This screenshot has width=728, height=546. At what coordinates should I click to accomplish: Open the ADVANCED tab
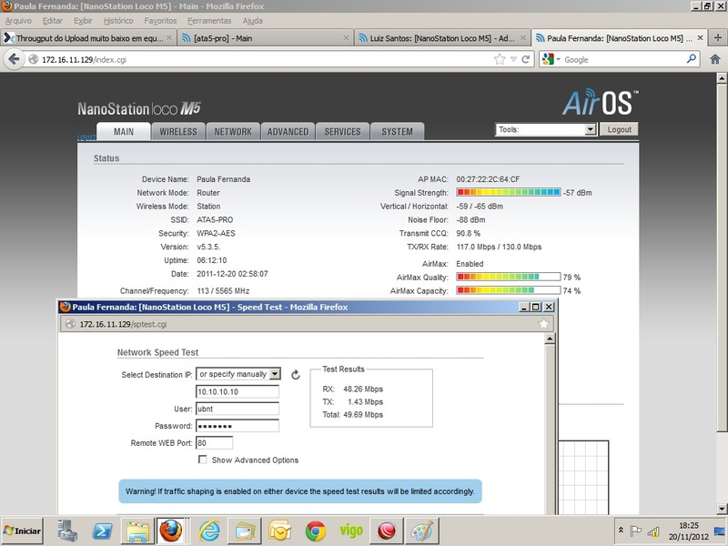288,132
